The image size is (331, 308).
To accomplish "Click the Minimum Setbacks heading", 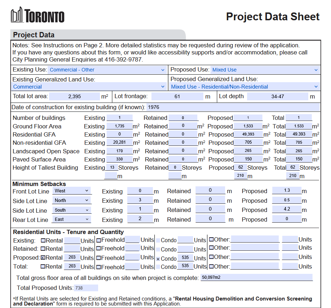I will (39, 184).
